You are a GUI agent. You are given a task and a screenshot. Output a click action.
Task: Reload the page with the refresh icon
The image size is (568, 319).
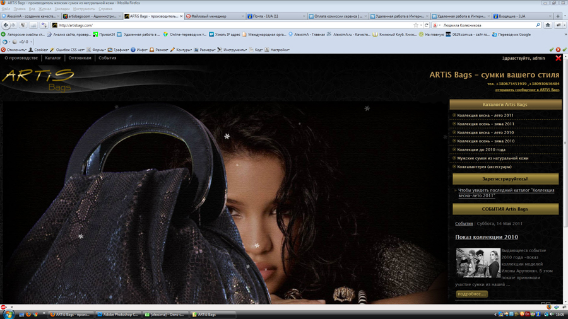[427, 25]
